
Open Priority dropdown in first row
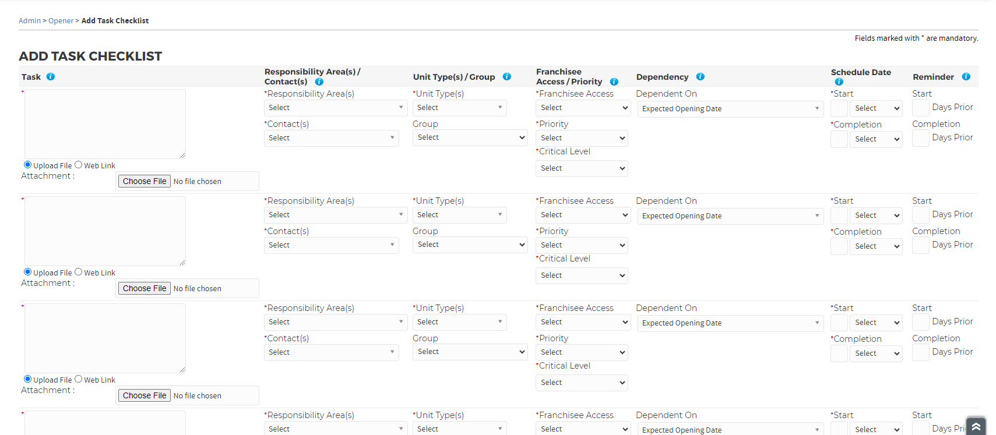tap(582, 138)
